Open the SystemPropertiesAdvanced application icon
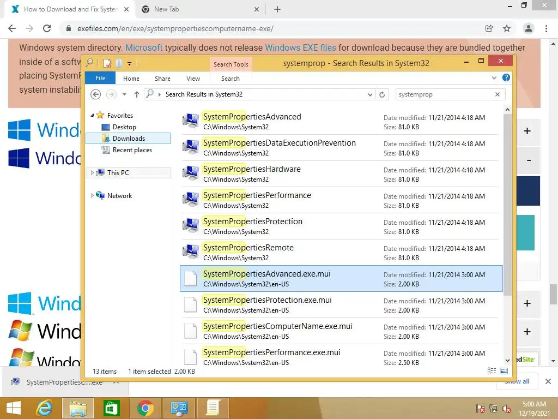The image size is (558, 419). pyautogui.click(x=190, y=121)
